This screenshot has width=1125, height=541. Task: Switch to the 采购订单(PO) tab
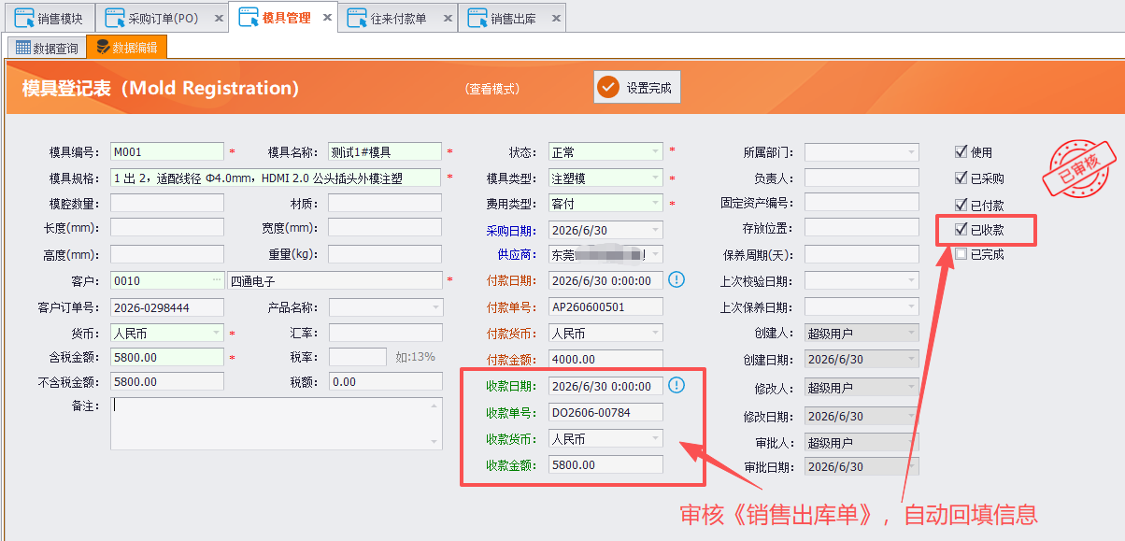(x=163, y=18)
